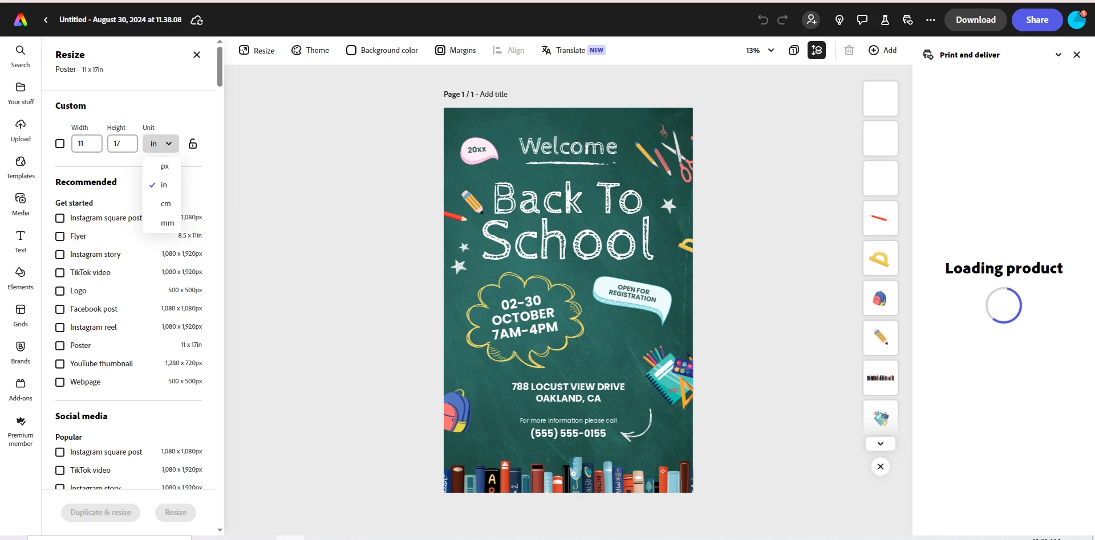Viewport: 1095px width, 540px height.
Task: Click the flask experiments icon
Action: [885, 20]
